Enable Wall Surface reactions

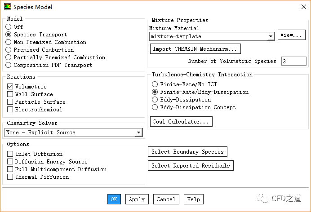[x=10, y=94]
